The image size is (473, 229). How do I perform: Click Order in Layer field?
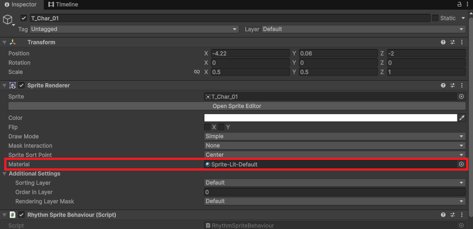[x=335, y=192]
